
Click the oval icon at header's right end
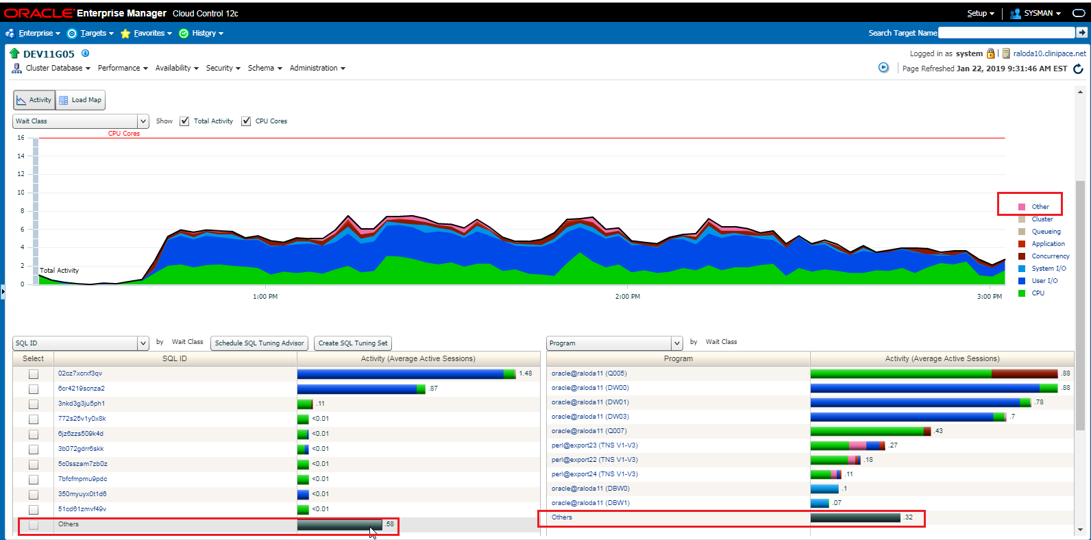[1078, 13]
